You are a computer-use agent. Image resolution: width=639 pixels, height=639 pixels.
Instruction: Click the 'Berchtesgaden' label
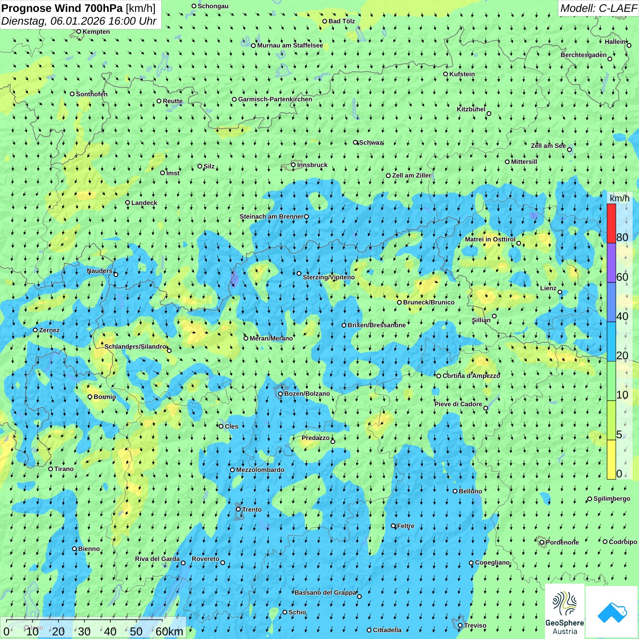(584, 55)
